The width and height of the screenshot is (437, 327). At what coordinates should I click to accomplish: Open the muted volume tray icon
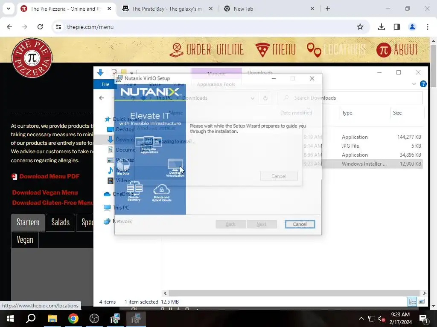382,318
